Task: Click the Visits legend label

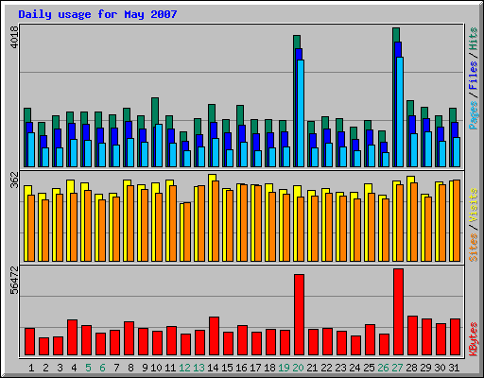Action: [x=474, y=205]
